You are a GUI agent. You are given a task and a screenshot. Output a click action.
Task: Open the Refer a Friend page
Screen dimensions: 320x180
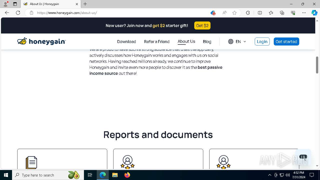coord(157,41)
